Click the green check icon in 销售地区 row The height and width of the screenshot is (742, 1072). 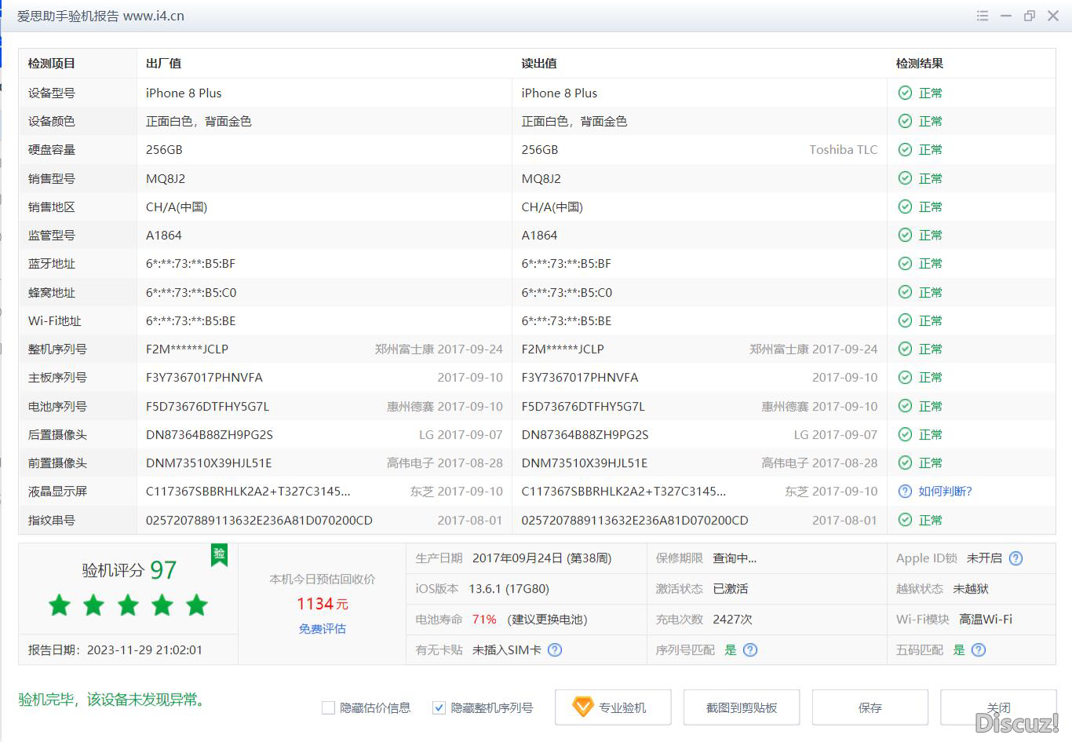(x=905, y=207)
